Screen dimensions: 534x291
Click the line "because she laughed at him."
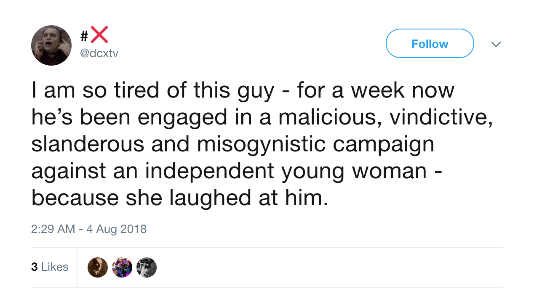tap(179, 197)
